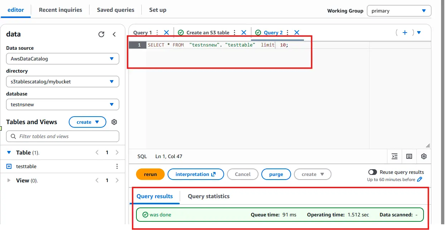Open keyboard shortcuts icon in editor
Screen dimensions: 445x230
tap(409, 156)
